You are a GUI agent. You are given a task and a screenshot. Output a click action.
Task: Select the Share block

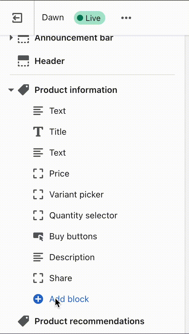(60, 278)
